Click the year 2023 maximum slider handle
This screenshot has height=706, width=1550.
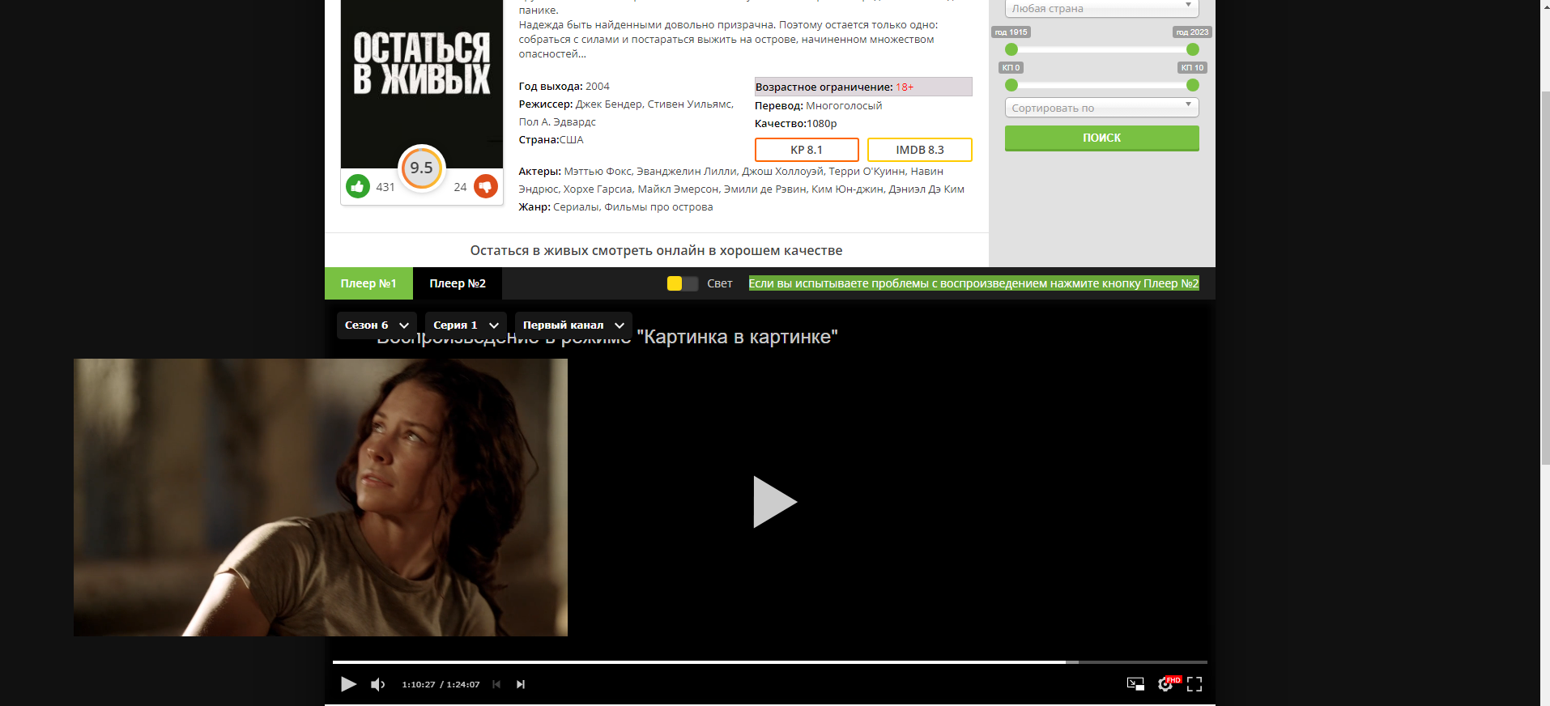pyautogui.click(x=1193, y=49)
